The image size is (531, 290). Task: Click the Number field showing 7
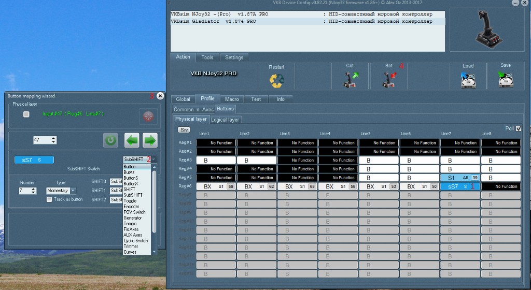[27, 191]
